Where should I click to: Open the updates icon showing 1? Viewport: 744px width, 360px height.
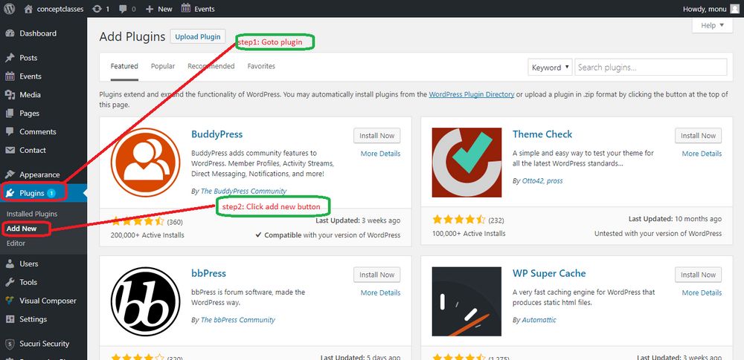point(97,8)
